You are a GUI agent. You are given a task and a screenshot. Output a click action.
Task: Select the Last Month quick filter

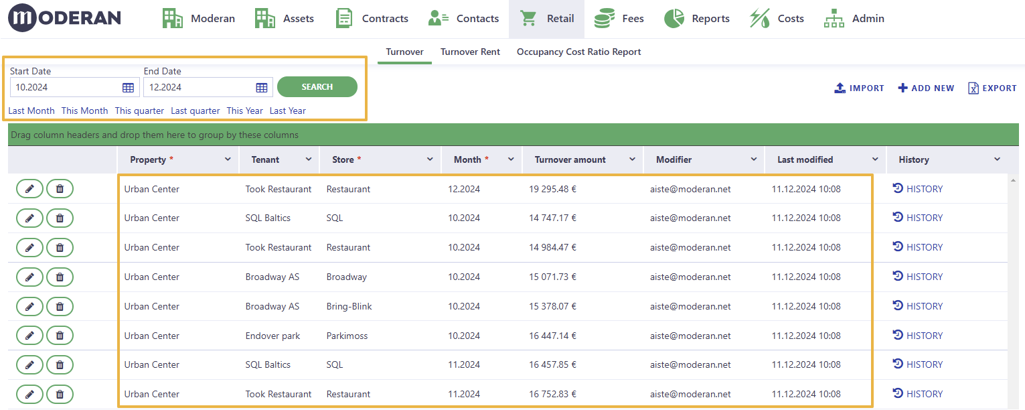(x=31, y=111)
